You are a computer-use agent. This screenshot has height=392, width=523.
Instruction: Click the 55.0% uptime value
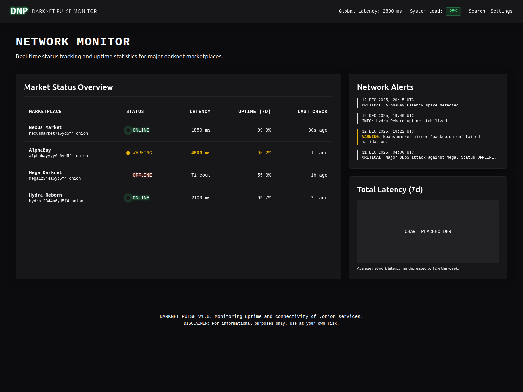[x=264, y=175]
